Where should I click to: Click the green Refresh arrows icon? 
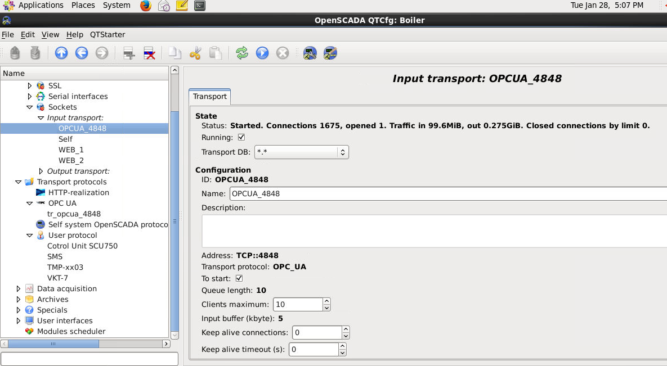242,53
